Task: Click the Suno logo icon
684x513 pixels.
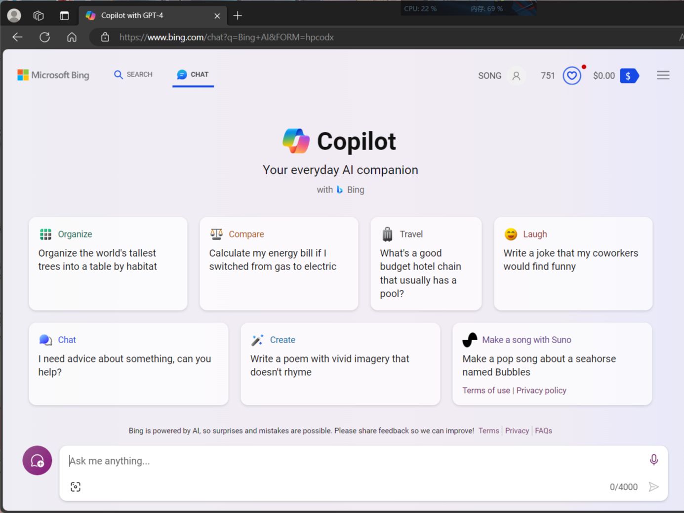Action: point(470,340)
